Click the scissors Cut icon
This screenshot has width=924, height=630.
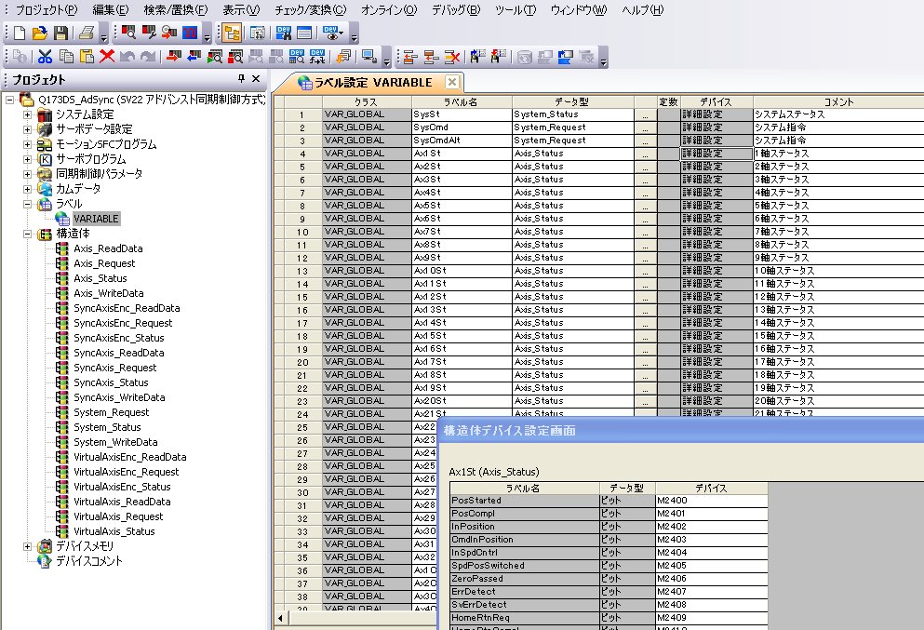[45, 57]
